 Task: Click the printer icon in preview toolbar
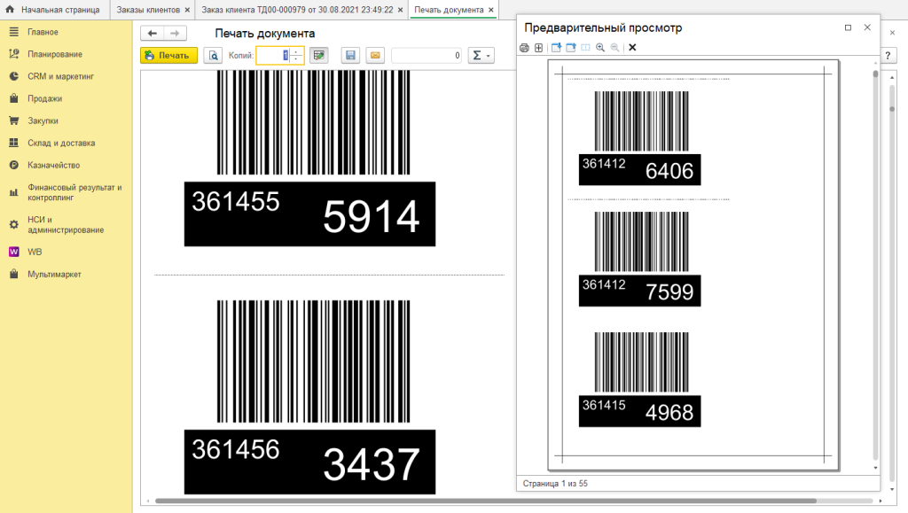(524, 47)
